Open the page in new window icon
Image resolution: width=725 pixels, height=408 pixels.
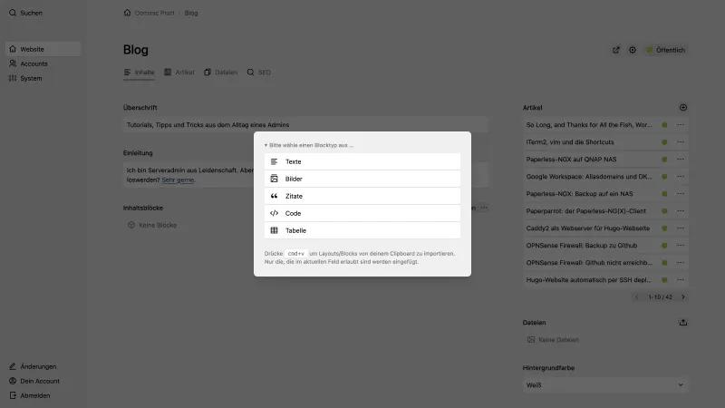pos(616,50)
